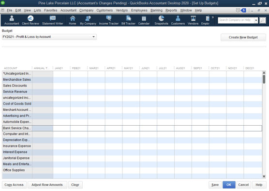The height and width of the screenshot is (191, 269).
Task: Open the search scope dropdown arrow
Action: pos(256,20)
